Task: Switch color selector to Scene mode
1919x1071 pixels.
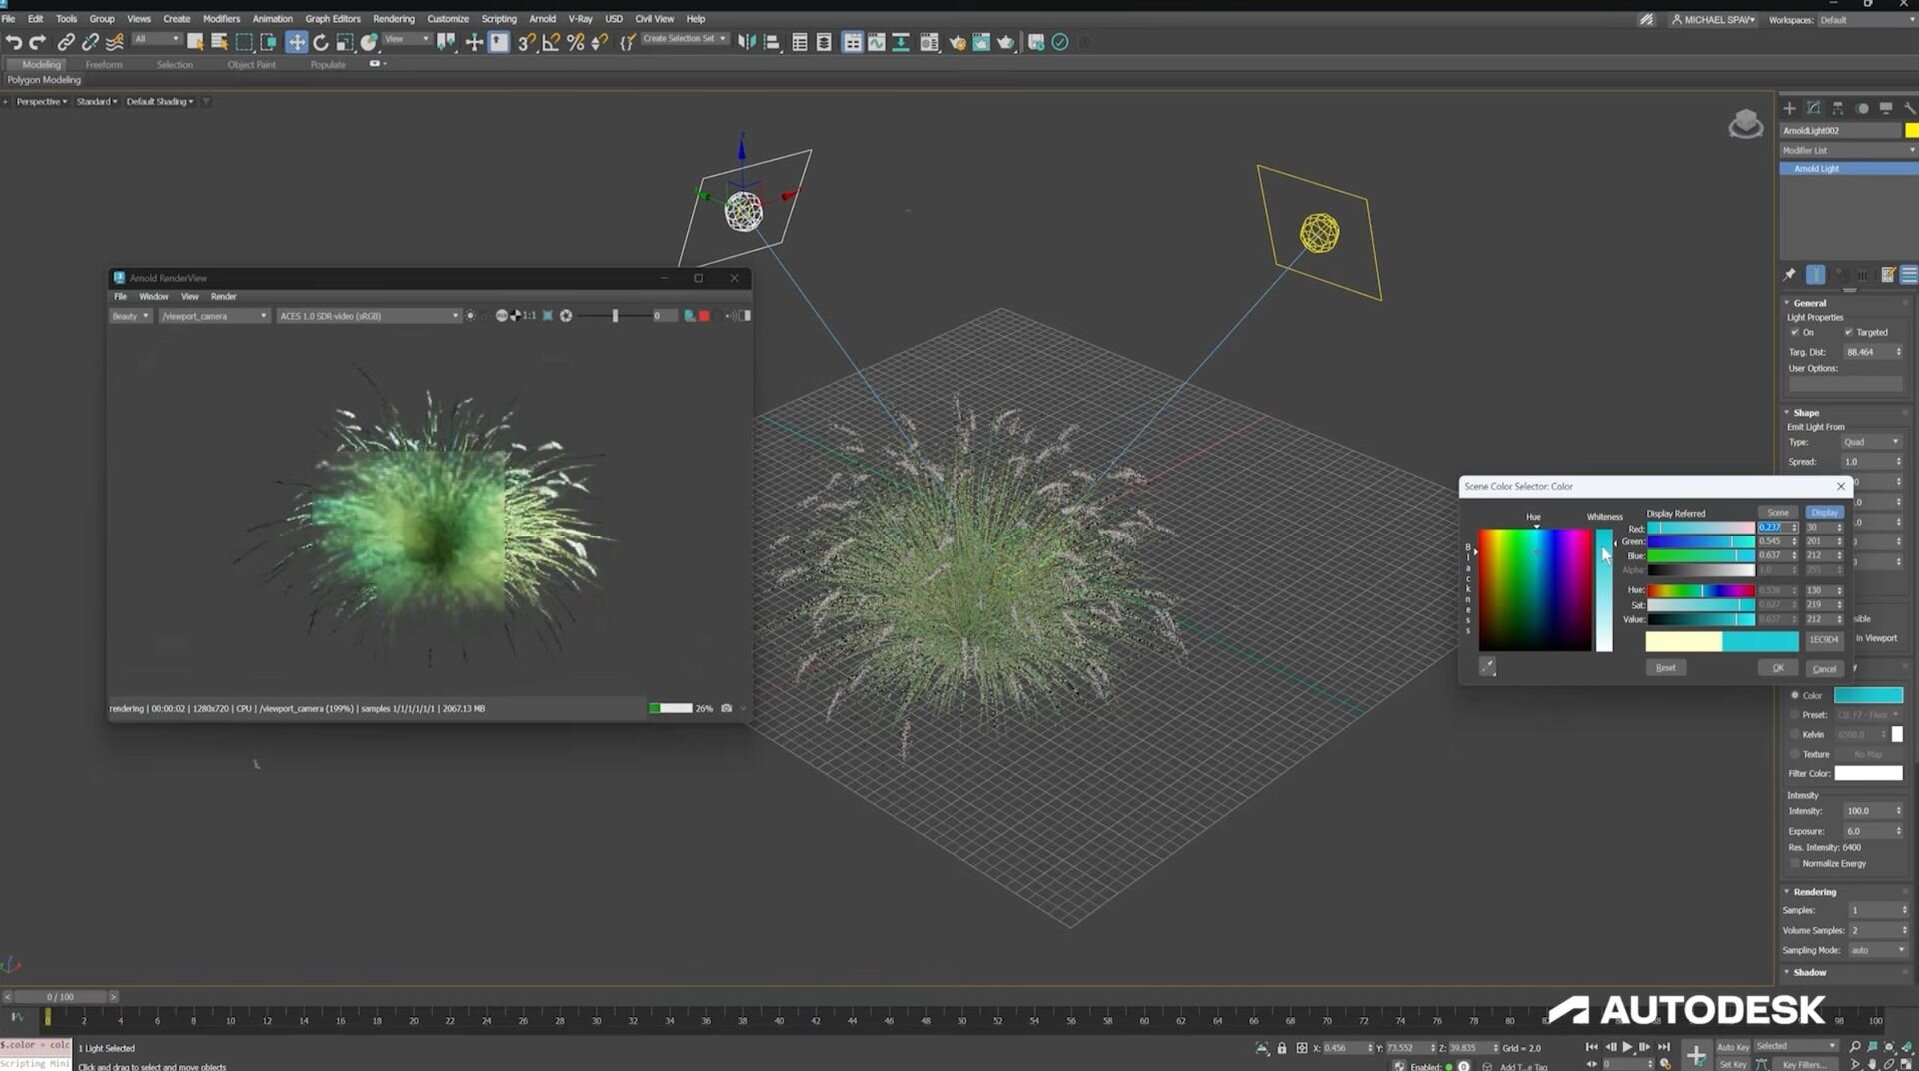Action: 1778,512
